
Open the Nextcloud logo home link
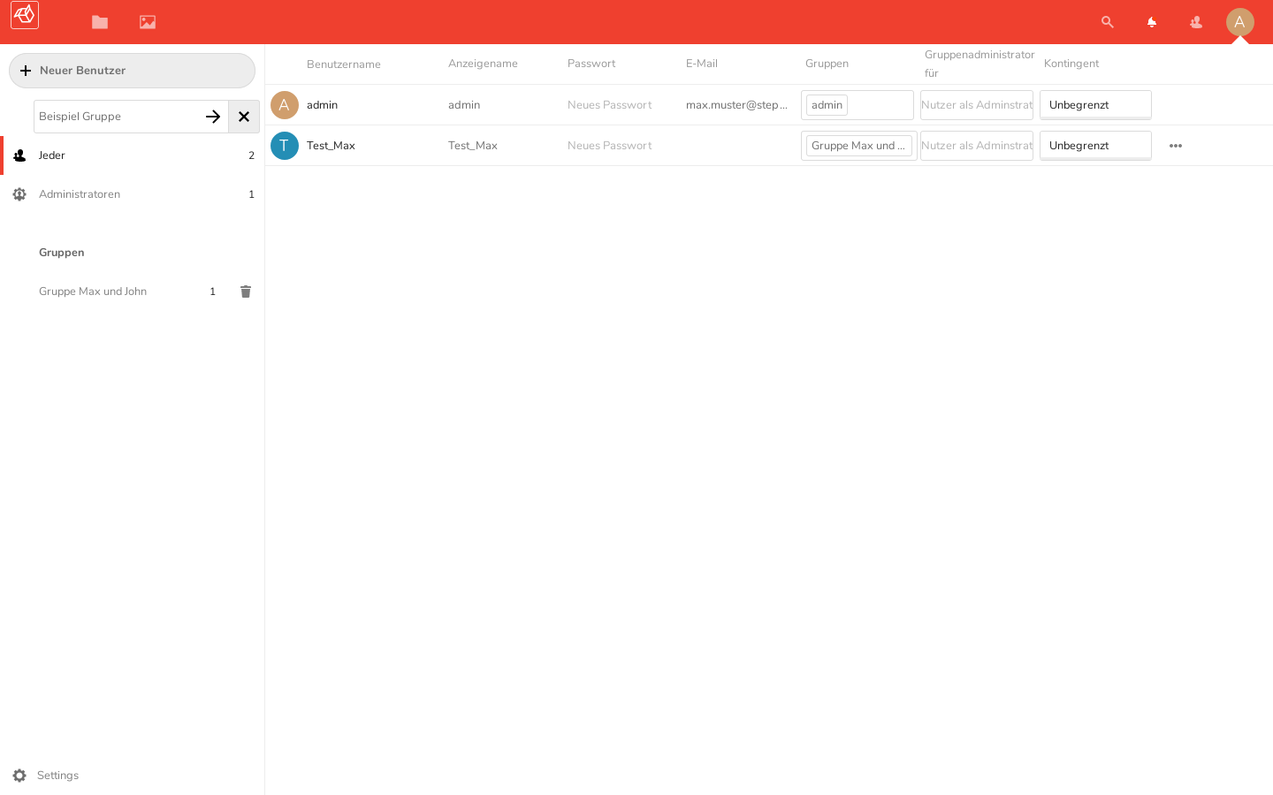point(25,15)
